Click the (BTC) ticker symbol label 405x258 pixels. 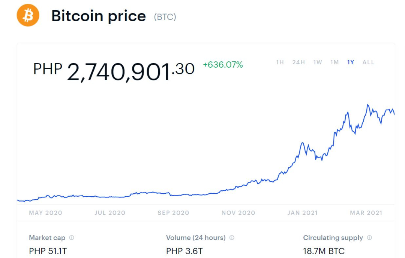coord(165,17)
